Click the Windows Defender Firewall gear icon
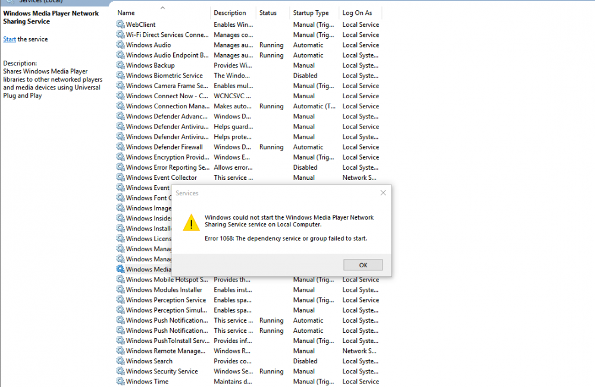The width and height of the screenshot is (595, 387). (x=120, y=147)
